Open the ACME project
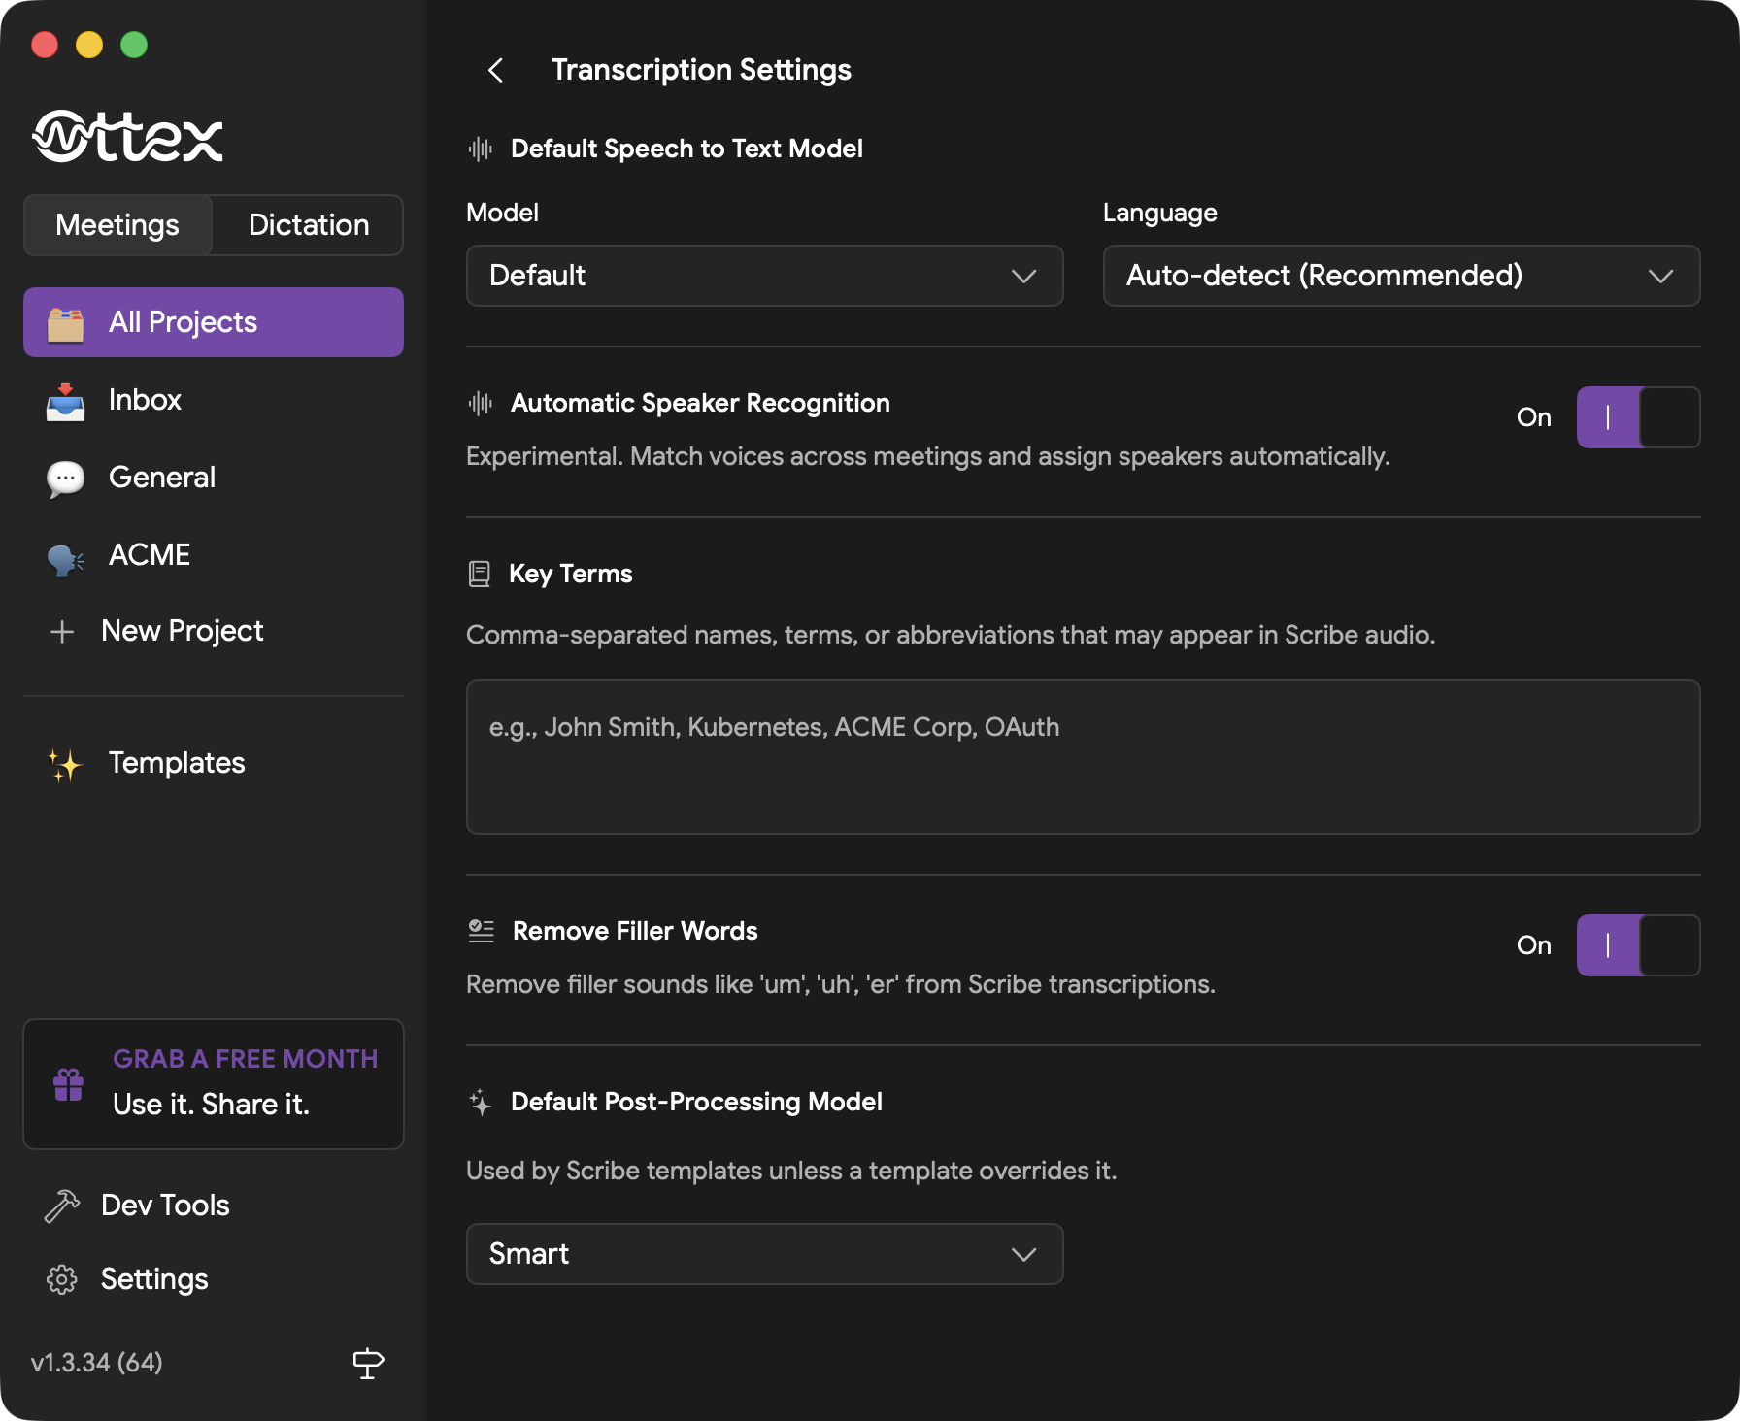1740x1421 pixels. point(214,555)
